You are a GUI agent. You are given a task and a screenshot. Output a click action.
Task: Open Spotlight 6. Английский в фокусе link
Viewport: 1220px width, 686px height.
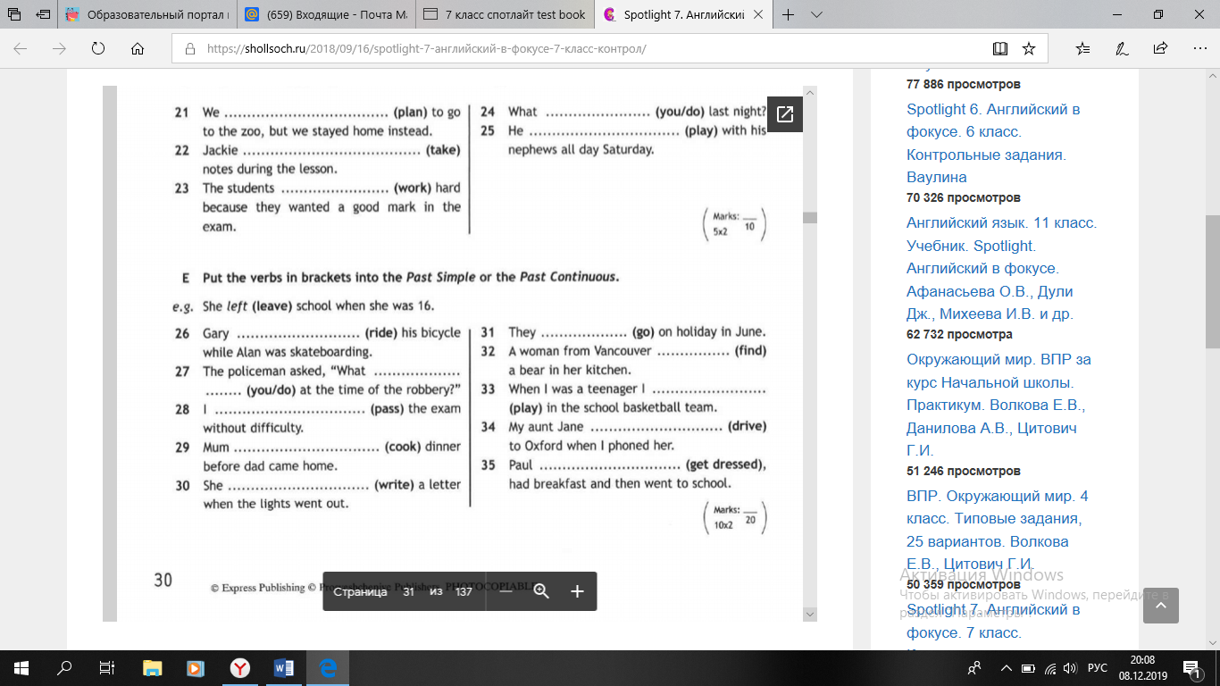pos(994,143)
